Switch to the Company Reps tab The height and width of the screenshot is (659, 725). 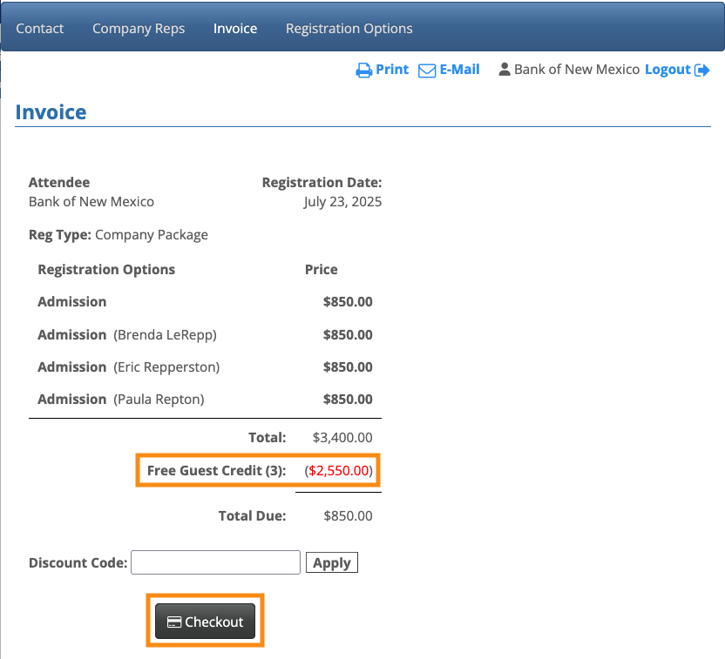(139, 29)
